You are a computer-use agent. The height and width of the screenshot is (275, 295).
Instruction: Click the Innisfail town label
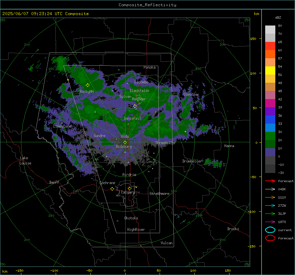pyautogui.click(x=132, y=118)
